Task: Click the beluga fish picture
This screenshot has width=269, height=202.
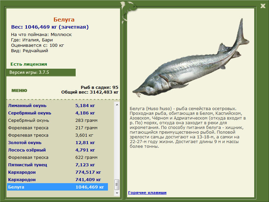Action: coord(191,58)
